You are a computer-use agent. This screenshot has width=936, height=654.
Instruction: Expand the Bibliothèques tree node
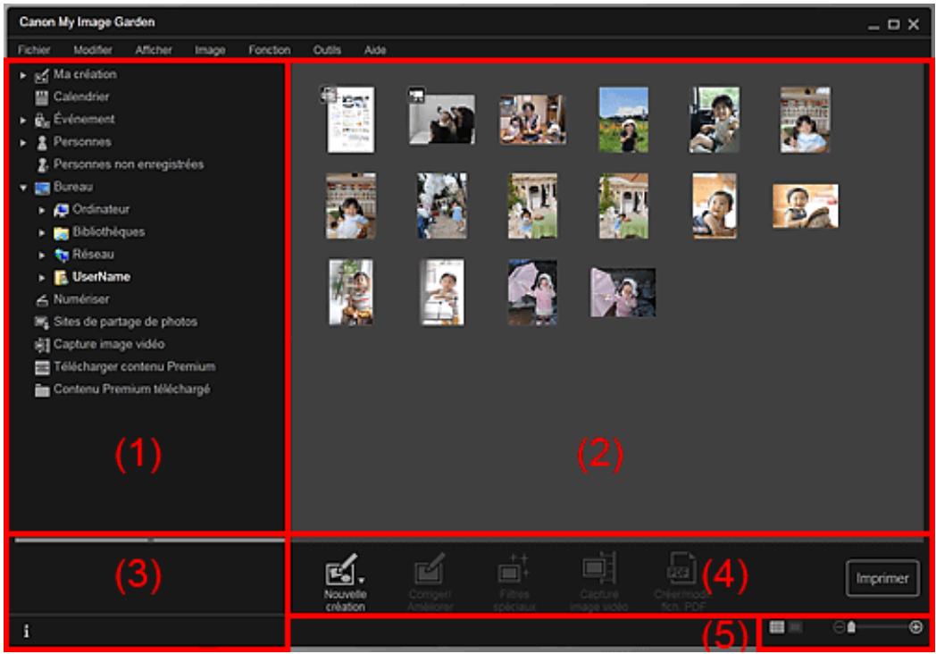tap(42, 233)
